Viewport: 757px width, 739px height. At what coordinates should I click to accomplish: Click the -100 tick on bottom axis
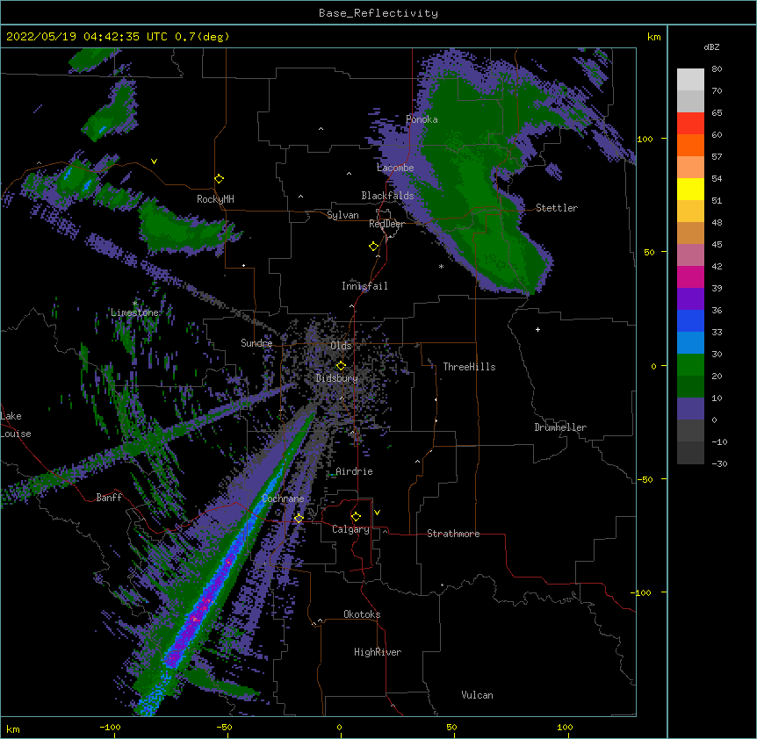[110, 727]
